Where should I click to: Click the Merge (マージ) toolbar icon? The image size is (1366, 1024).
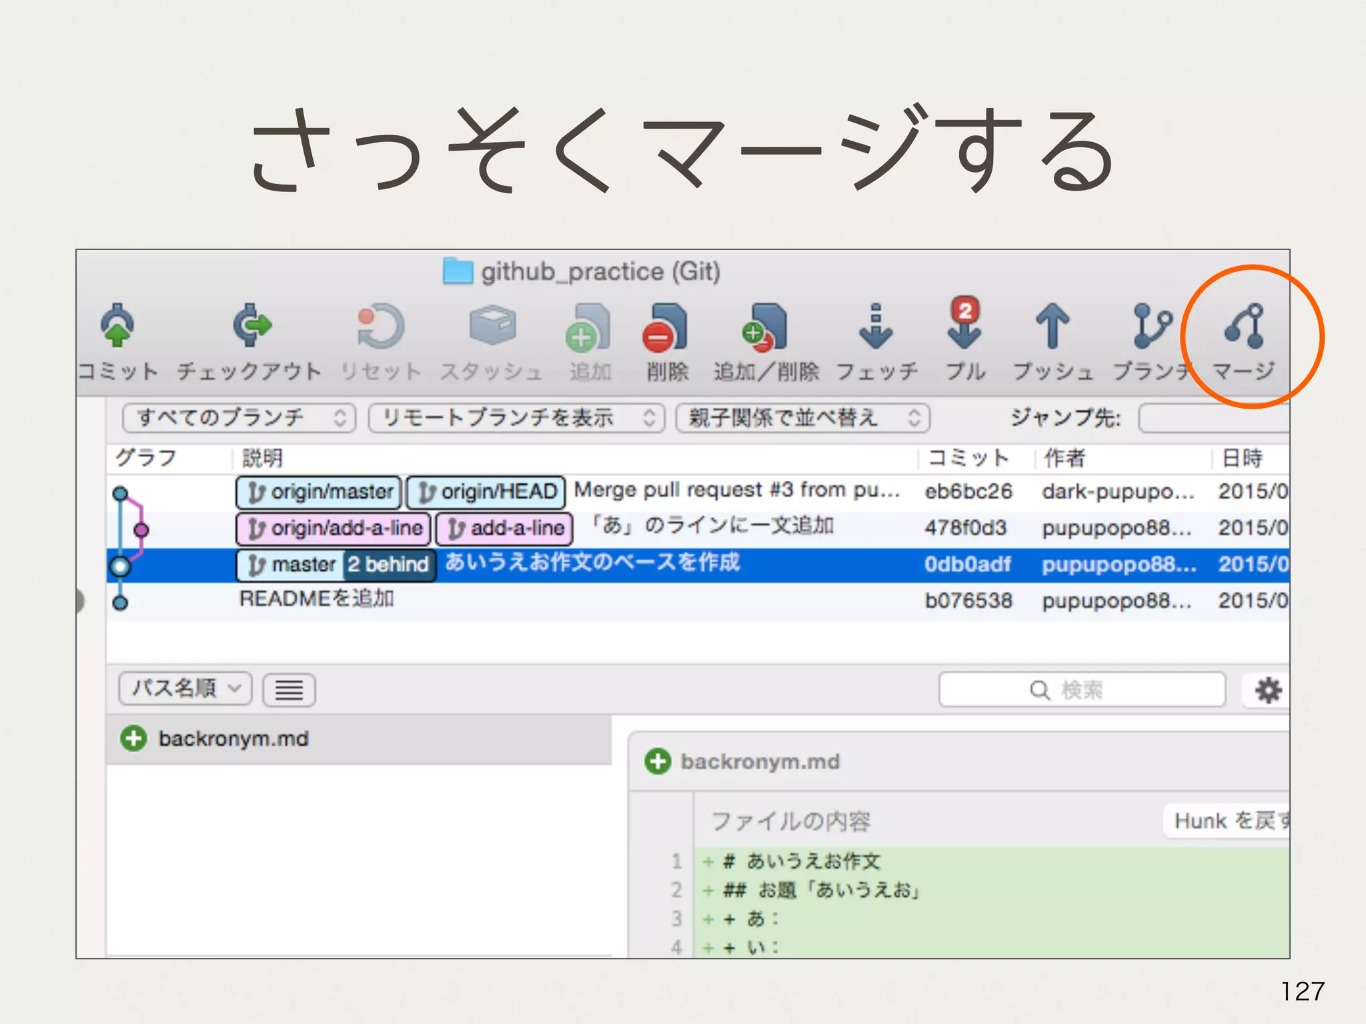[x=1245, y=327]
